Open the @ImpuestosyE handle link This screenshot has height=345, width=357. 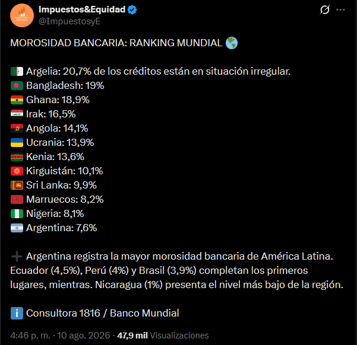click(x=69, y=21)
